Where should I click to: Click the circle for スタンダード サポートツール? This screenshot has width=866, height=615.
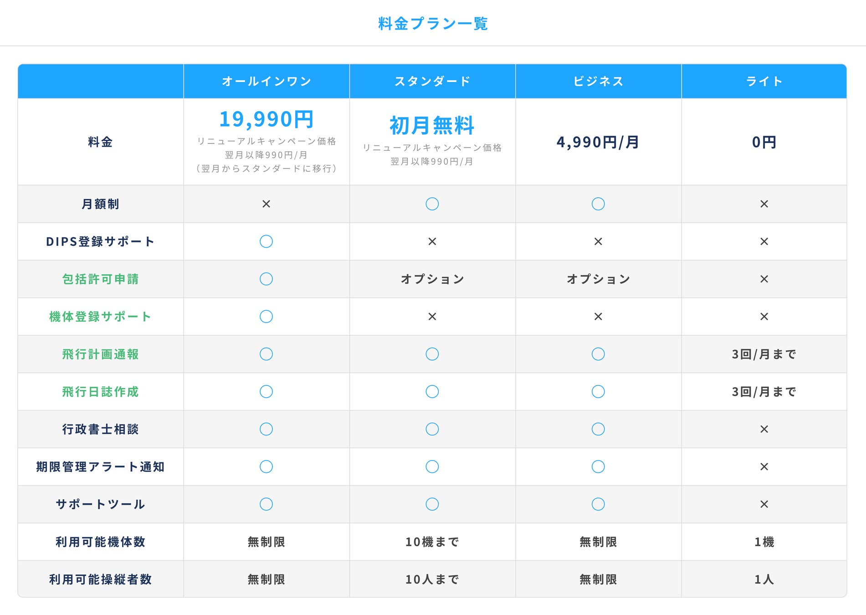[x=432, y=504]
